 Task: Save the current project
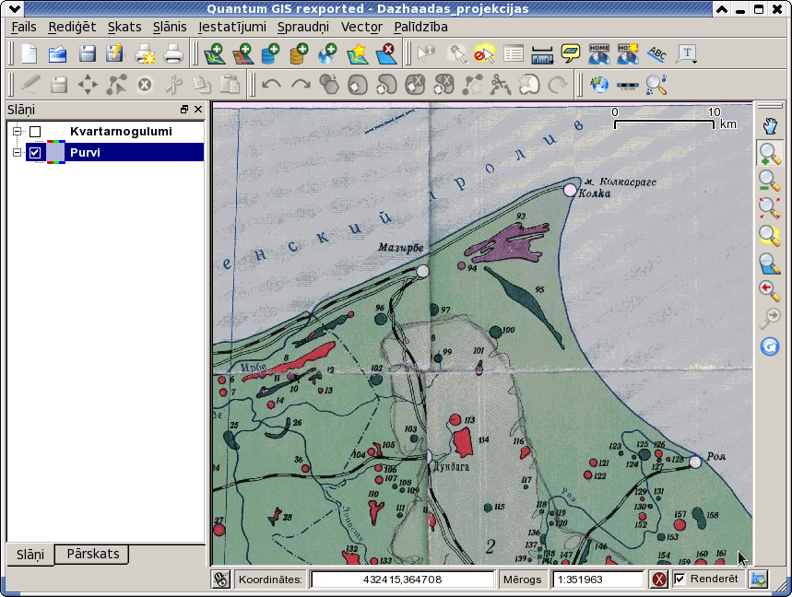click(87, 53)
